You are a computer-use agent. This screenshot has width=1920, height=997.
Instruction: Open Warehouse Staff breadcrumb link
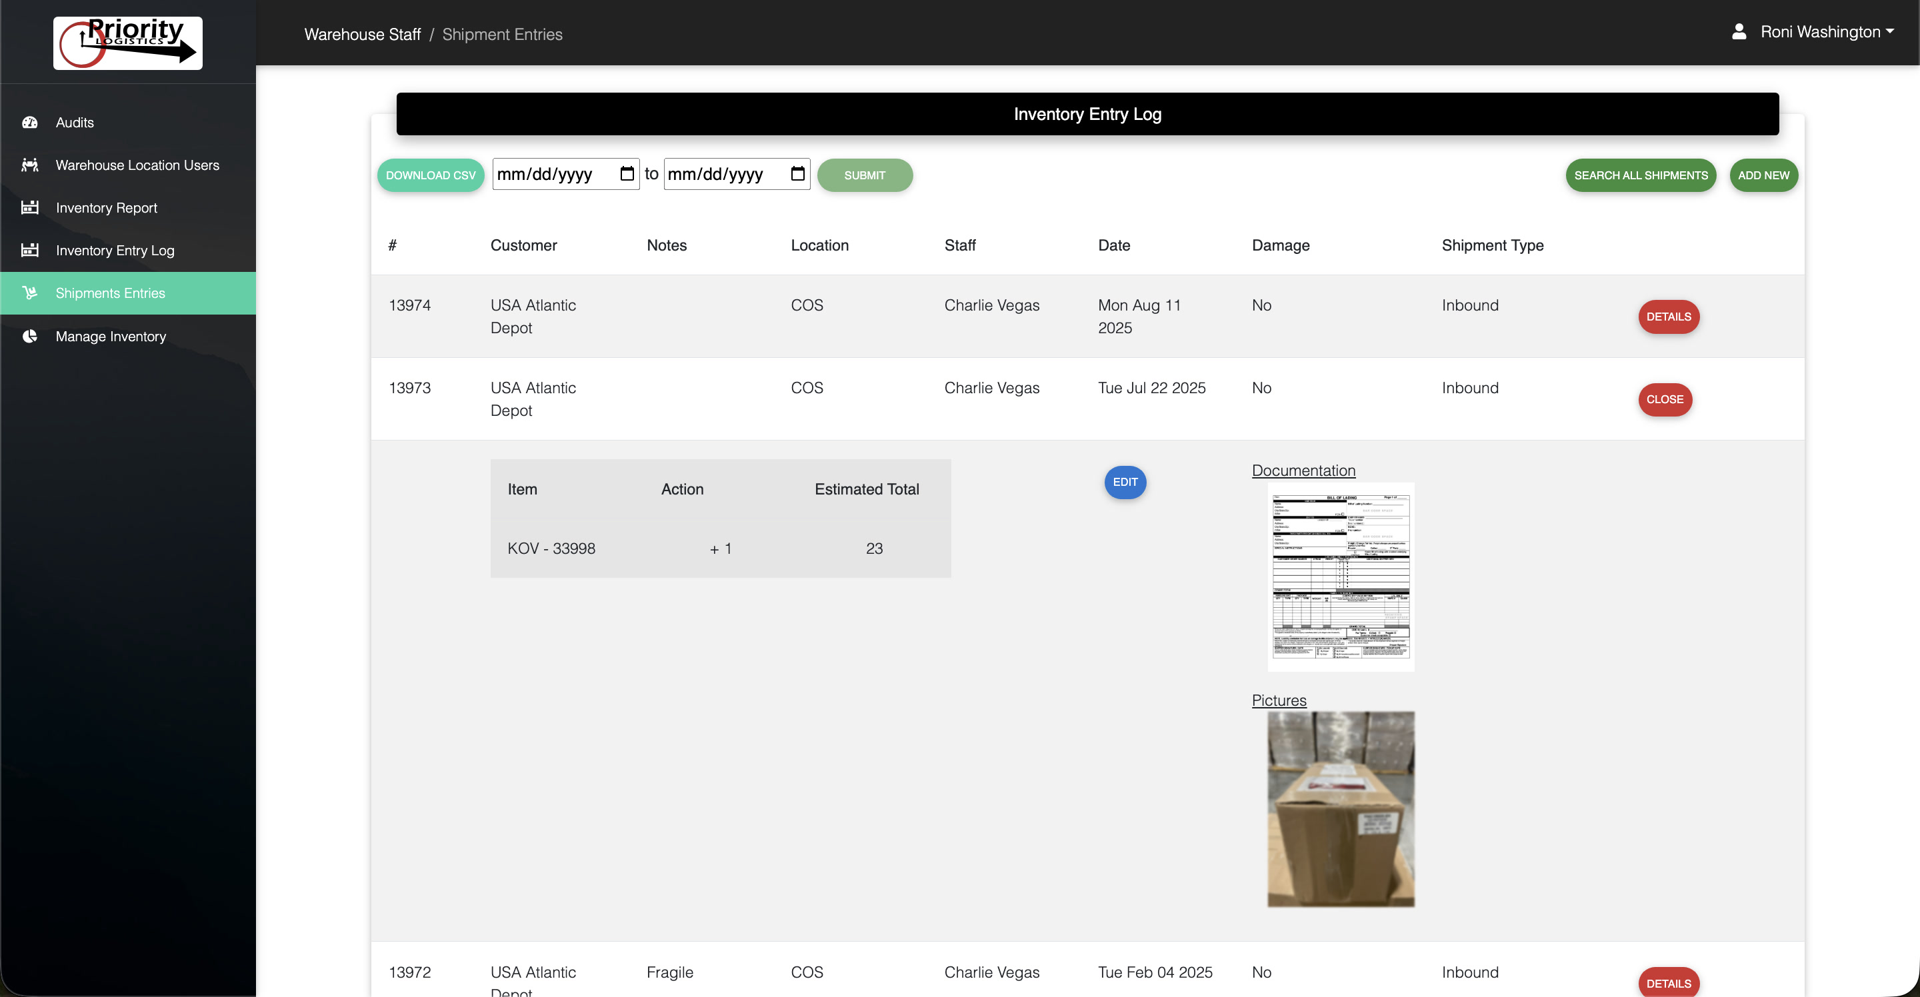(x=362, y=34)
